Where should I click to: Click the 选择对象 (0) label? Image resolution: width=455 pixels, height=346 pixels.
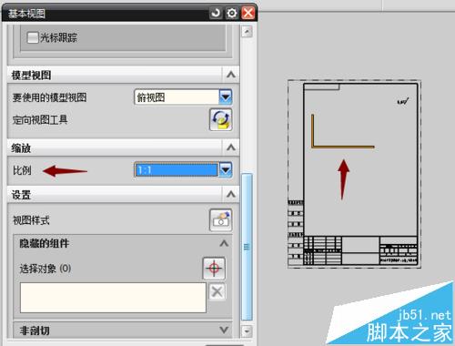tap(45, 269)
